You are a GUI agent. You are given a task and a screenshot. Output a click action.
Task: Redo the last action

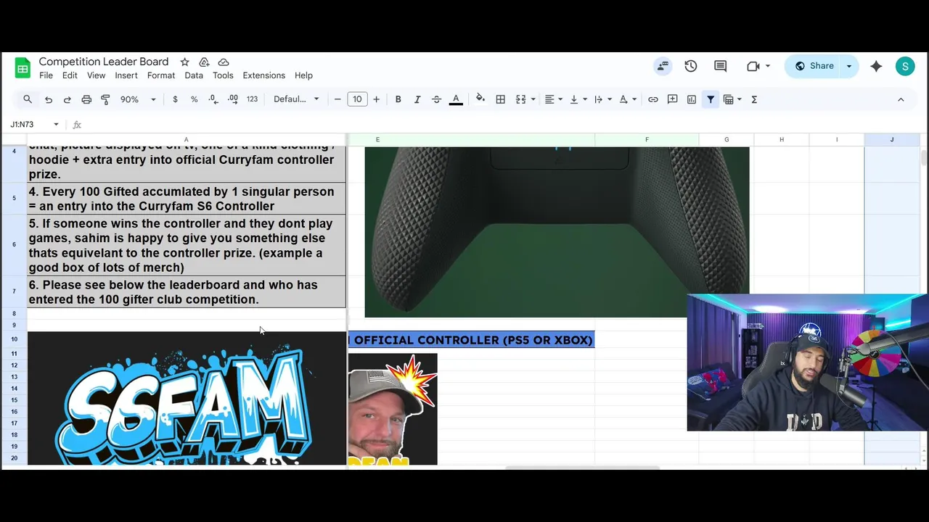(67, 99)
